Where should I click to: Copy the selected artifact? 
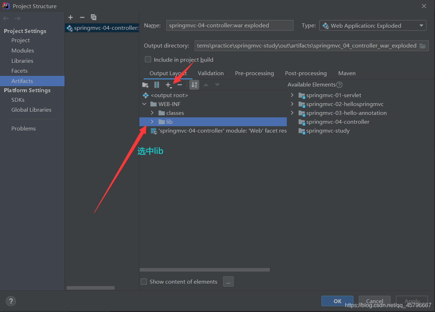click(94, 17)
